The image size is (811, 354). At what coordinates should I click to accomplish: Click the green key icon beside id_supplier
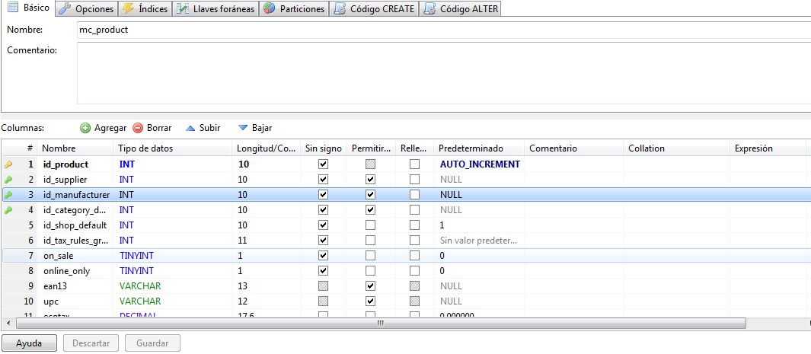point(8,179)
